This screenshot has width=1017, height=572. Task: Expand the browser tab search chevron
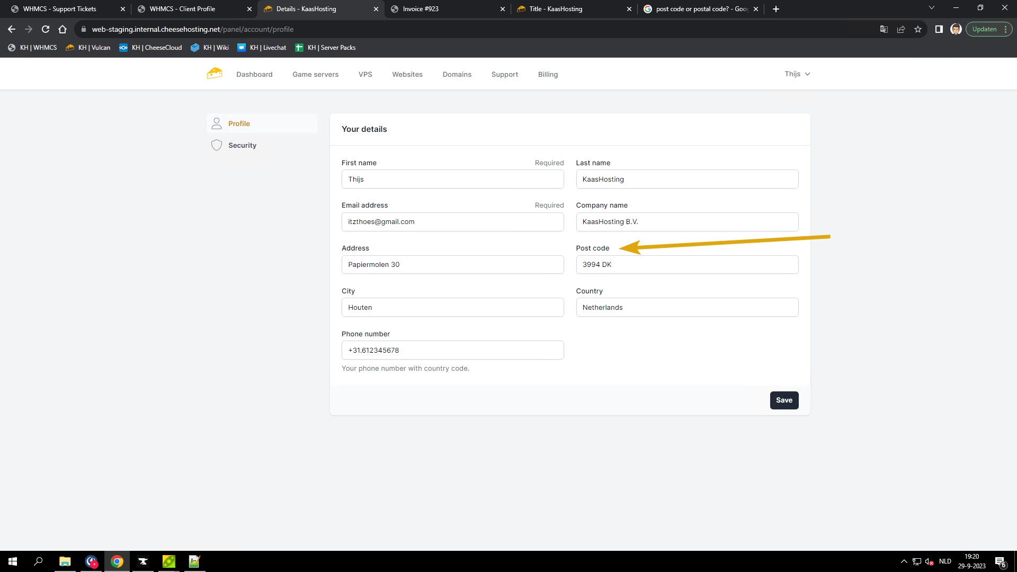coord(932,8)
